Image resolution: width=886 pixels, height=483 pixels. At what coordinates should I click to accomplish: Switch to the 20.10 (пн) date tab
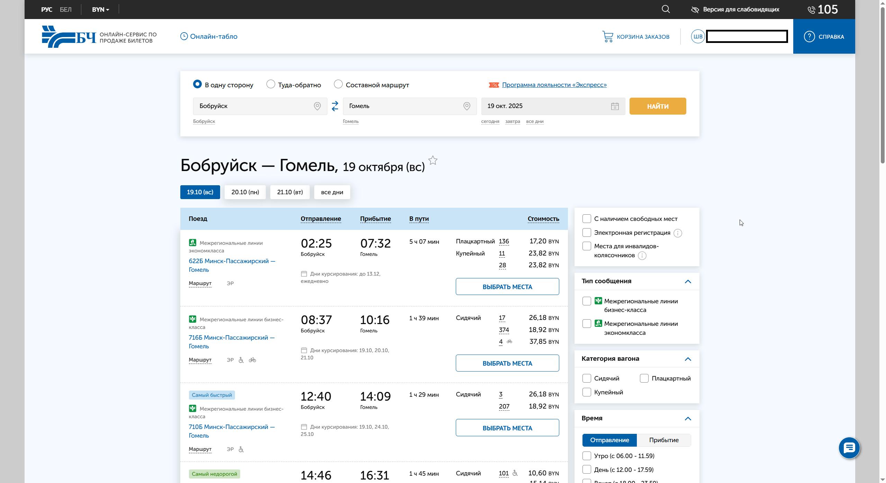245,192
